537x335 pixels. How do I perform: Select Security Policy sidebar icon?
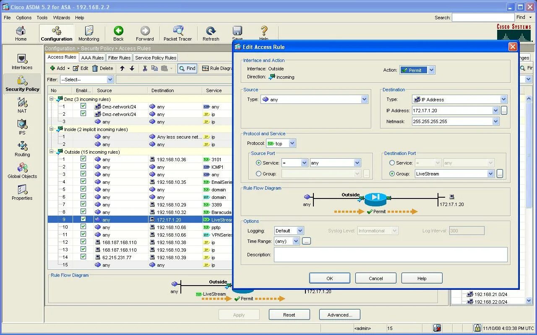pos(22,83)
